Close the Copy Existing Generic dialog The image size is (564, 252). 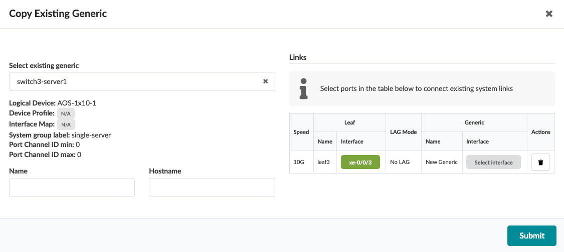(x=549, y=14)
